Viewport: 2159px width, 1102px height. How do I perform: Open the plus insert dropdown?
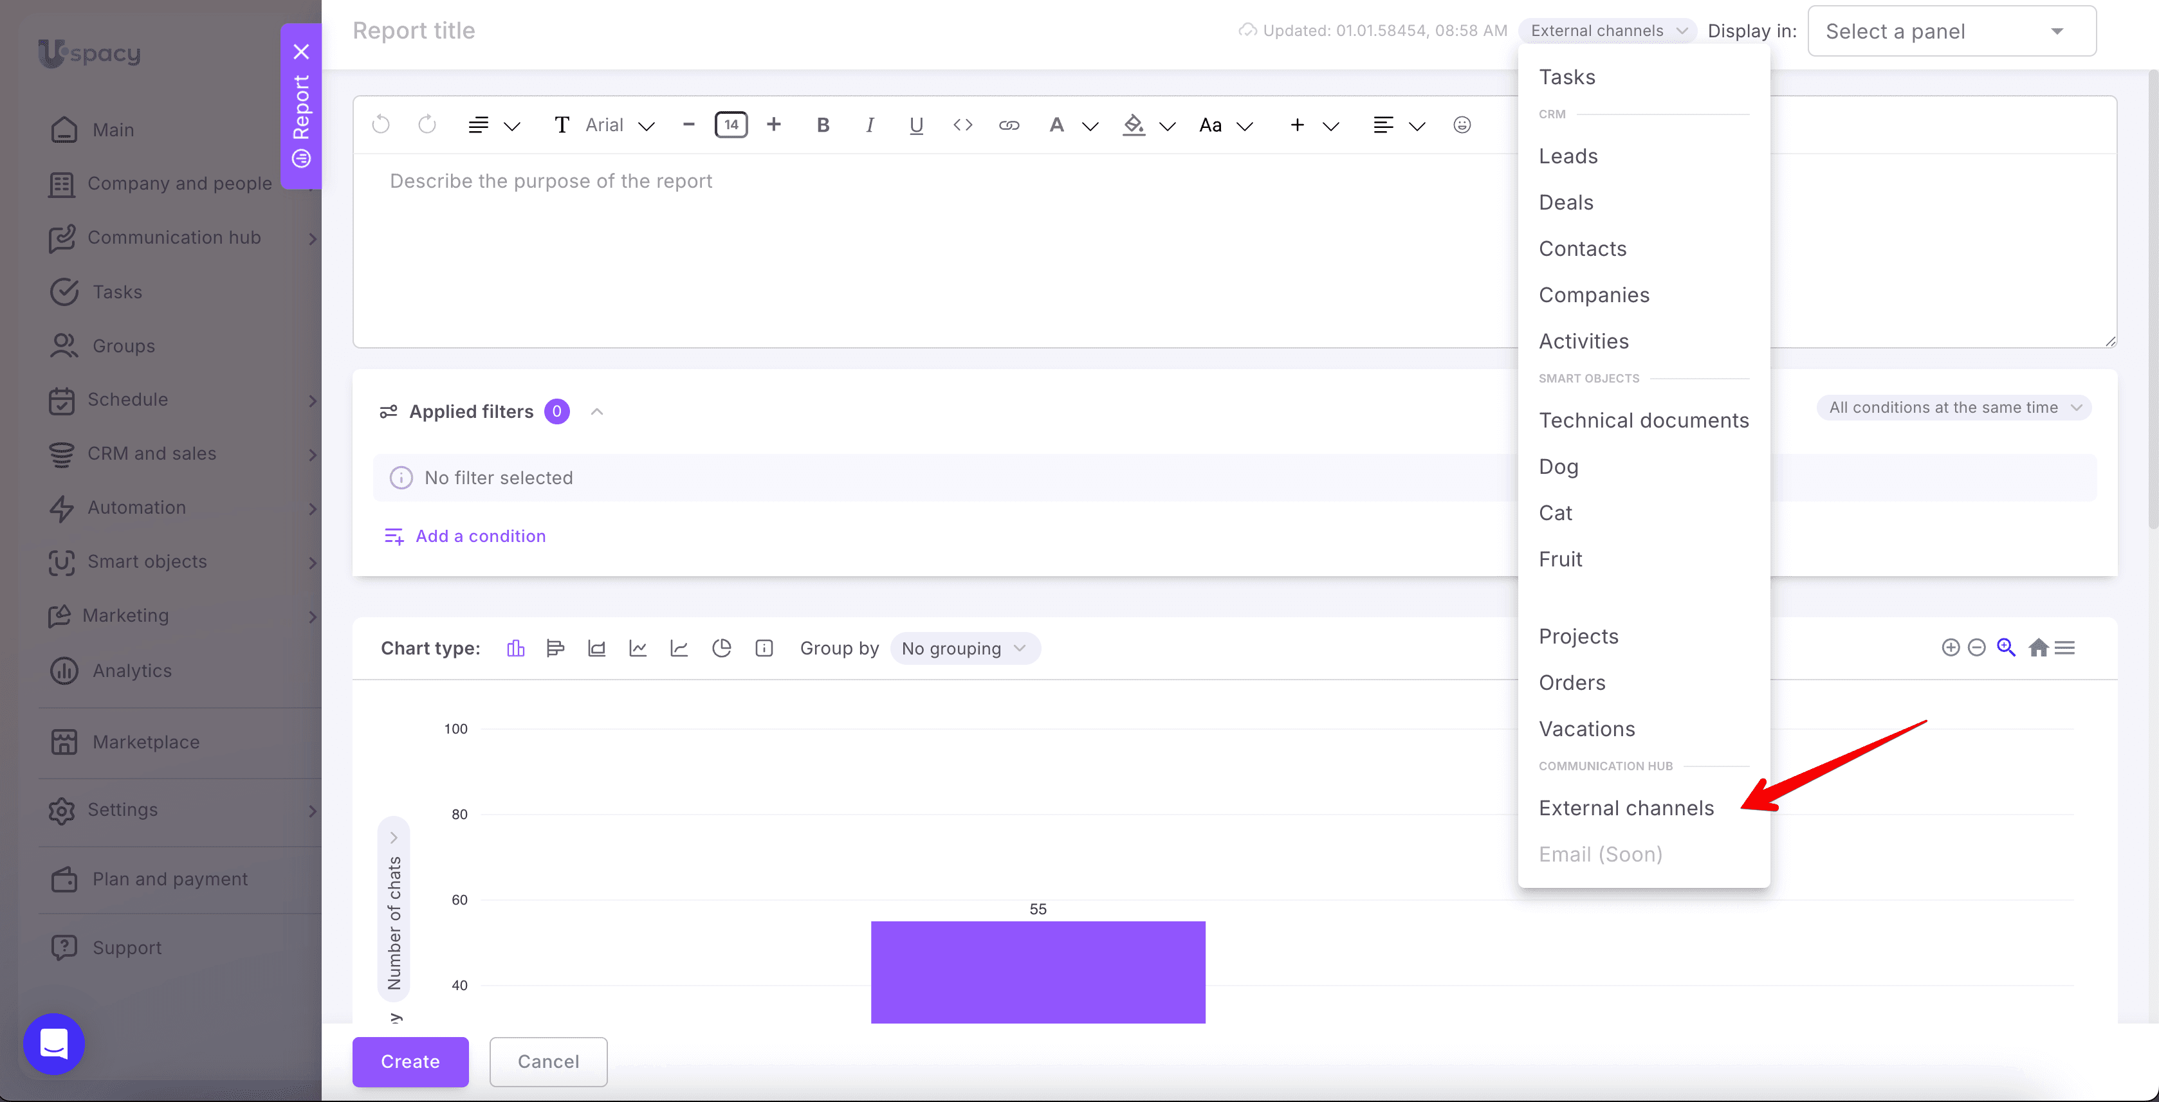pyautogui.click(x=1314, y=125)
